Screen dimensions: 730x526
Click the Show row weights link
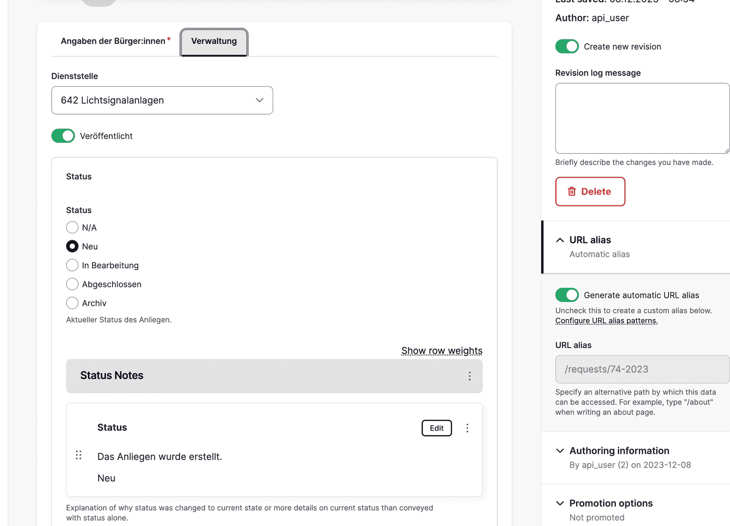pos(442,351)
